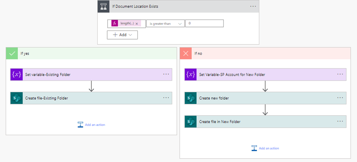Open the 'is greater than' operator dropdown
This screenshot has width=357, height=162.
point(165,24)
